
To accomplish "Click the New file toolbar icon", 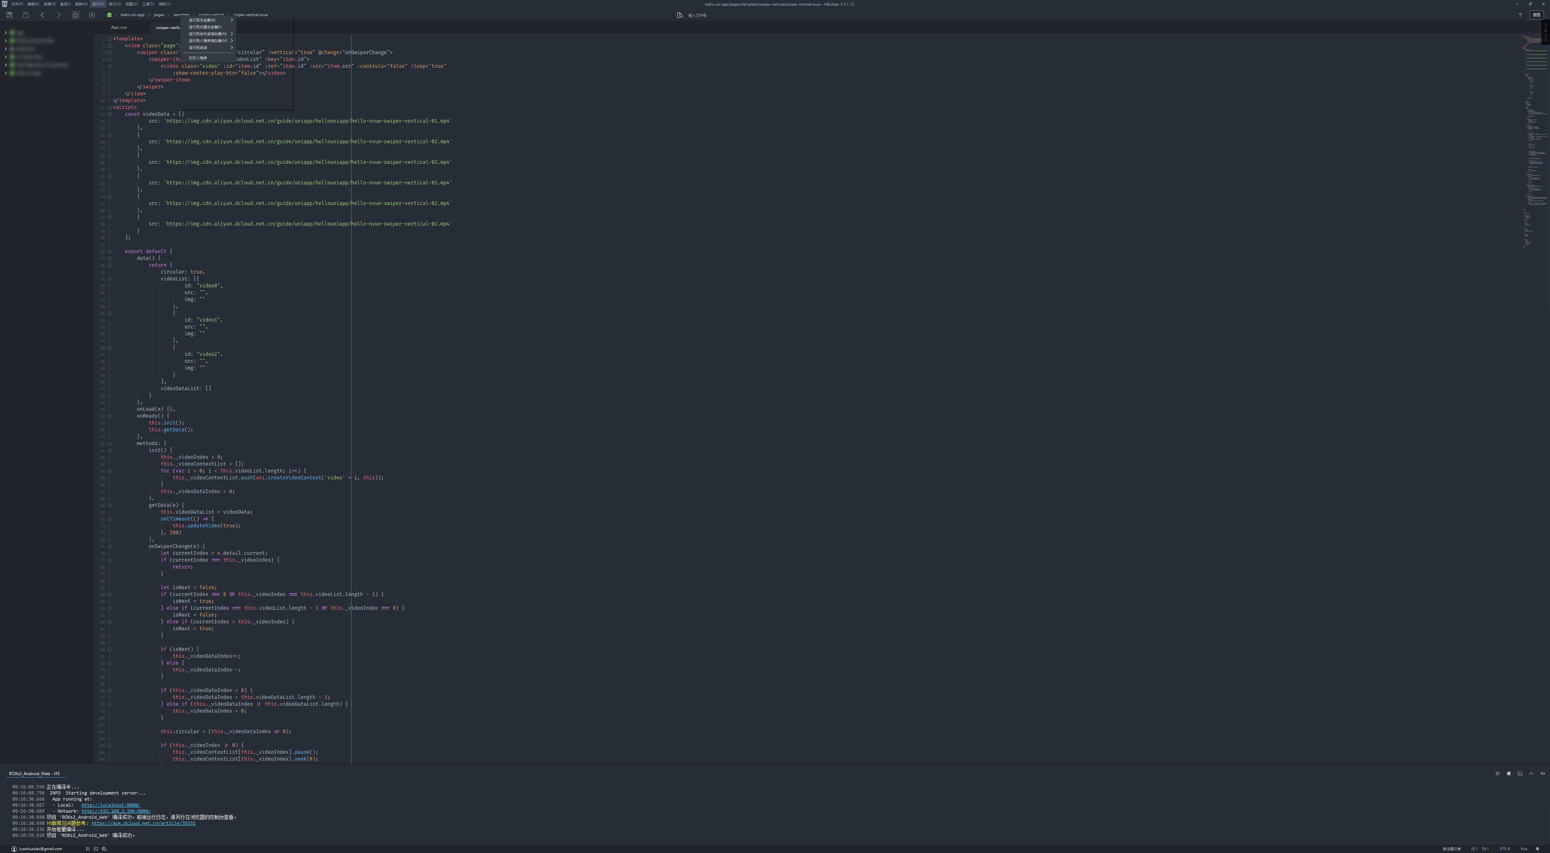I will [x=9, y=15].
